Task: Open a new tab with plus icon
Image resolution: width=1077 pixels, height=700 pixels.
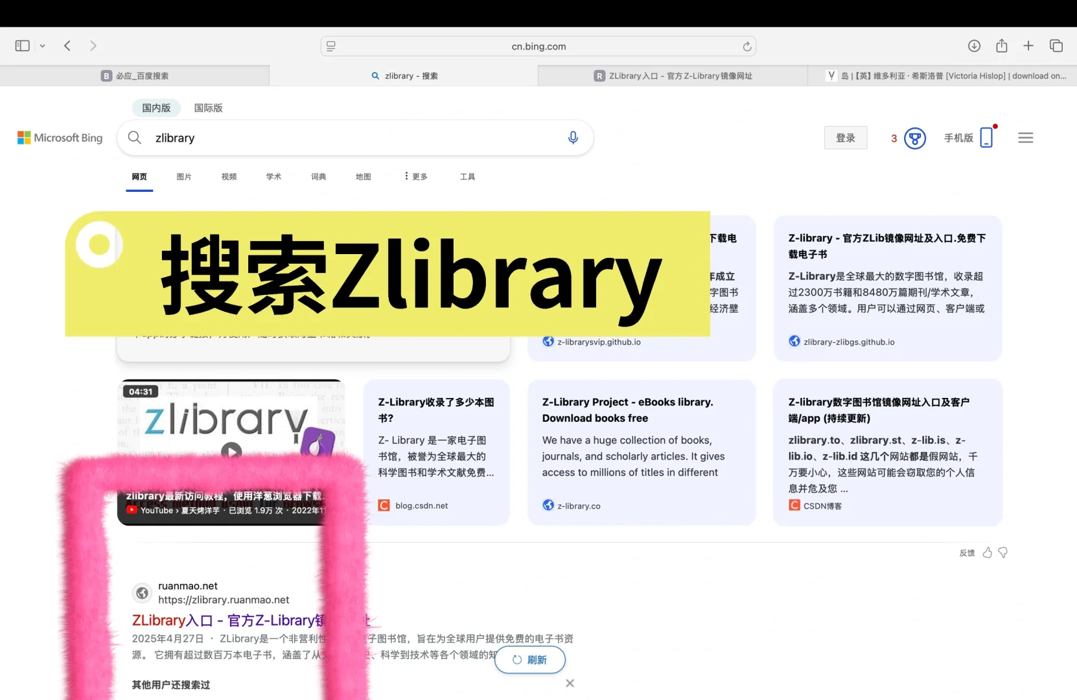Action: click(1028, 46)
